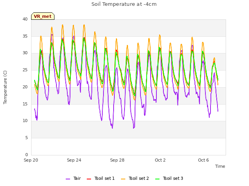Viewport: 249px width, 186px height.
Task: Click the orange Tsoil set 2 color marker
Action: point(123,179)
